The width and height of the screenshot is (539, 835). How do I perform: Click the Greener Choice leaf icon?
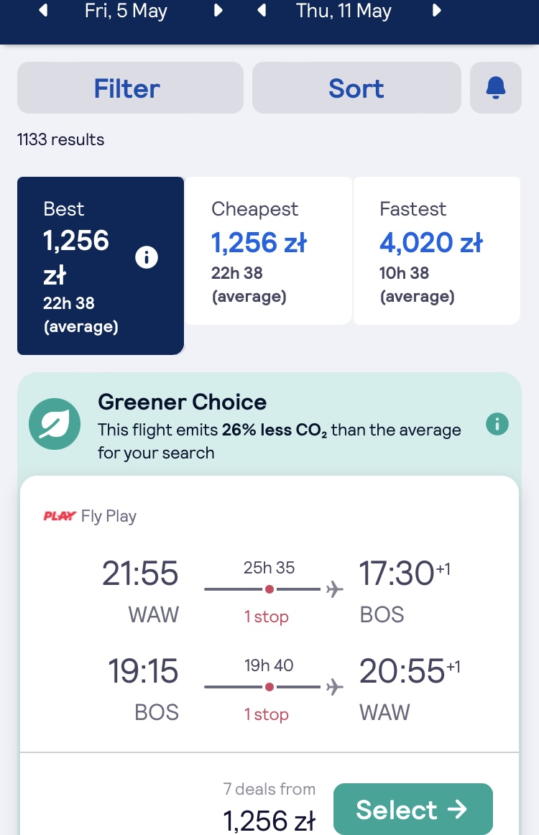click(x=55, y=424)
